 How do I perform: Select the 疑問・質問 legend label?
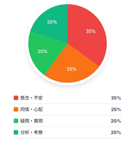pyautogui.click(x=31, y=121)
